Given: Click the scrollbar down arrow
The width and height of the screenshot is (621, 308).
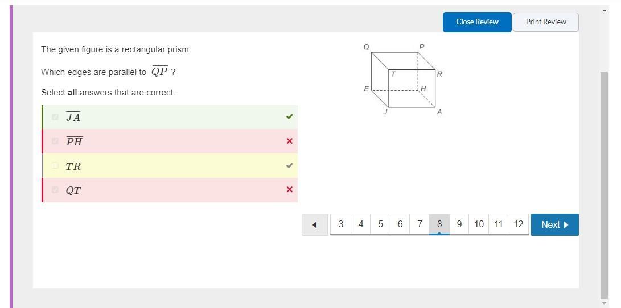Looking at the screenshot, I should [x=604, y=303].
